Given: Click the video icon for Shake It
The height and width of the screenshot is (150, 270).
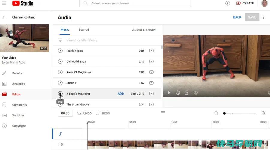Looking at the screenshot, I should pyautogui.click(x=151, y=83).
